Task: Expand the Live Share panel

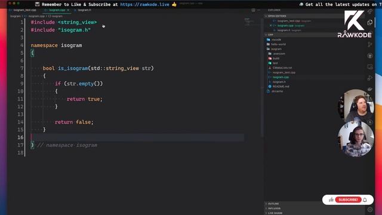Action: click(x=275, y=213)
